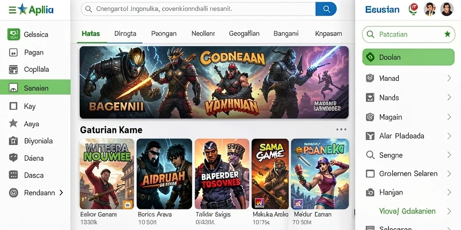Switch to the Paongan tab

164,33
